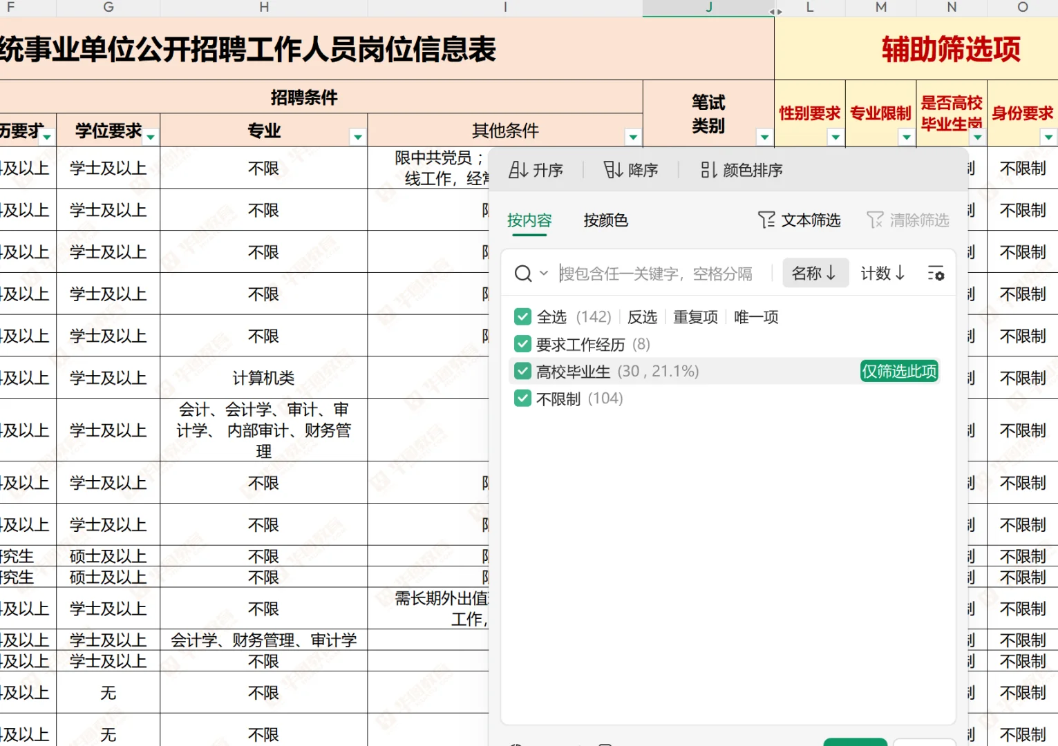Image resolution: width=1058 pixels, height=746 pixels.
Task: Select cell 会计学、财务管理、审计学
Action: [264, 640]
